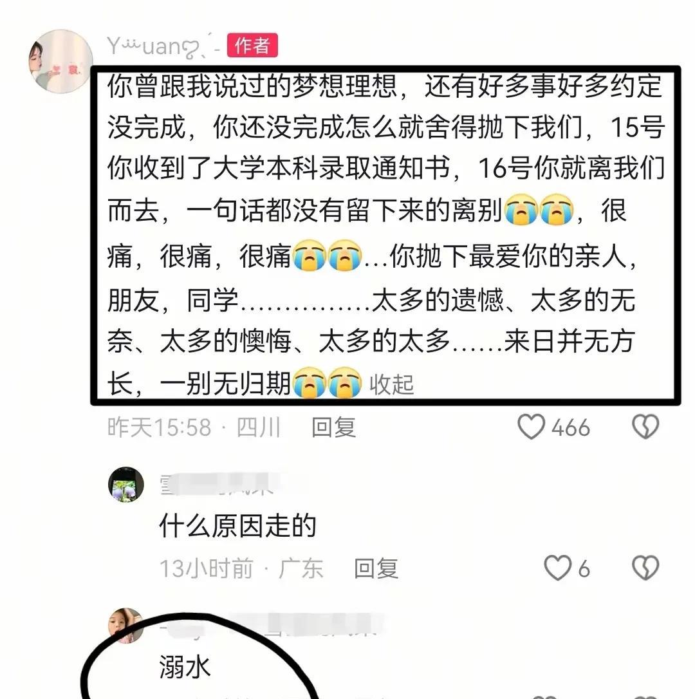Click the author's long comment text body
This screenshot has width=695, height=699.
385,235
